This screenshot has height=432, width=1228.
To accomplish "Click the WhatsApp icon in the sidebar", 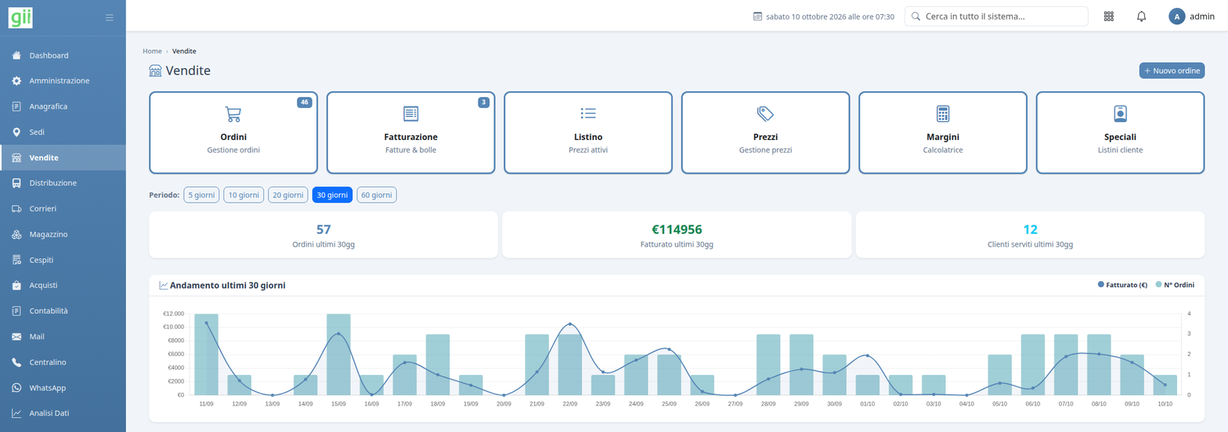I will (16, 387).
